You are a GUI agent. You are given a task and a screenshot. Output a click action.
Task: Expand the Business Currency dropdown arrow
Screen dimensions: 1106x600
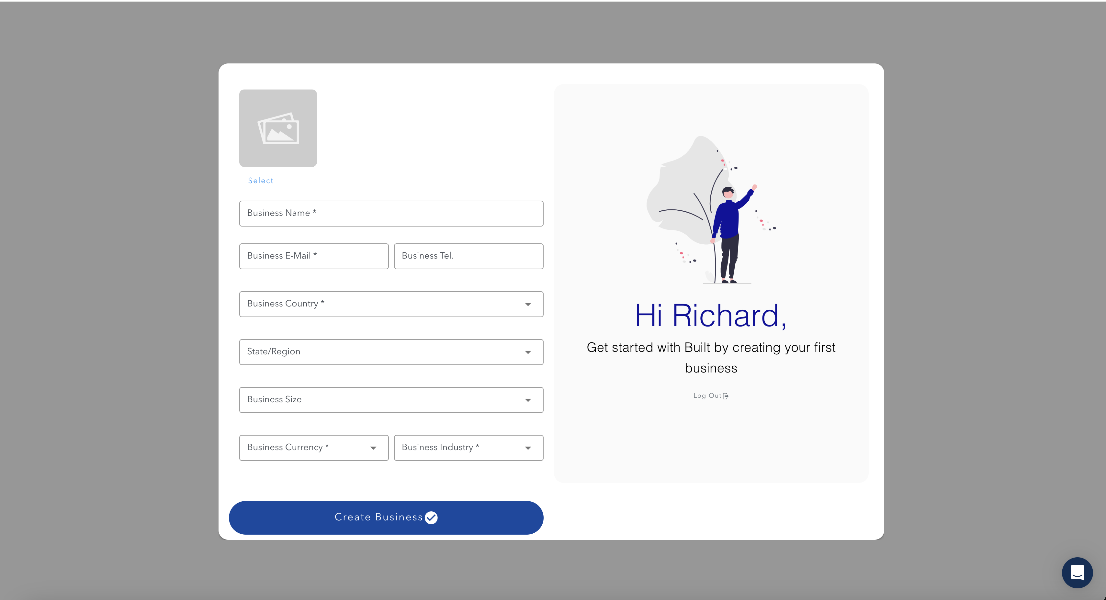pos(373,448)
